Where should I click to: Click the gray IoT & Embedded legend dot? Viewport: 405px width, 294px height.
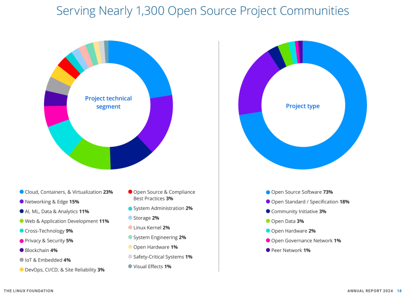coord(21,260)
